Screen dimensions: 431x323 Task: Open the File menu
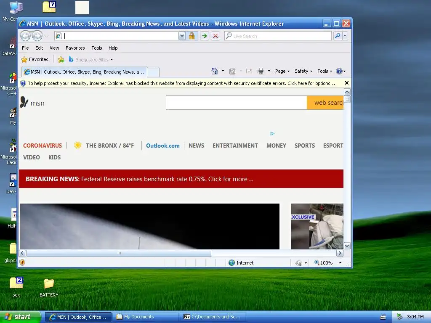point(25,48)
